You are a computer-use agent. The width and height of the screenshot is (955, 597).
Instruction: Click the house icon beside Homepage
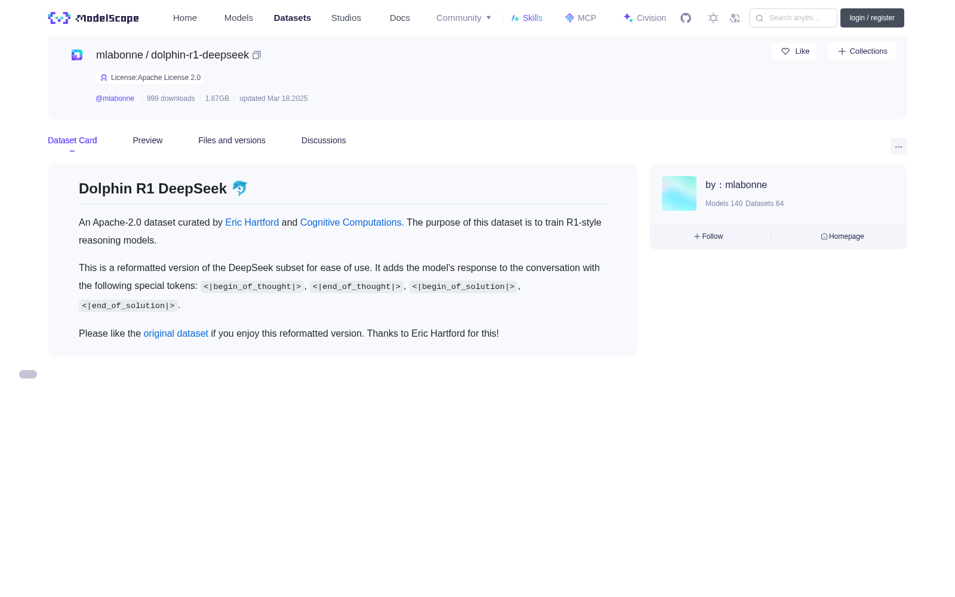tap(824, 236)
